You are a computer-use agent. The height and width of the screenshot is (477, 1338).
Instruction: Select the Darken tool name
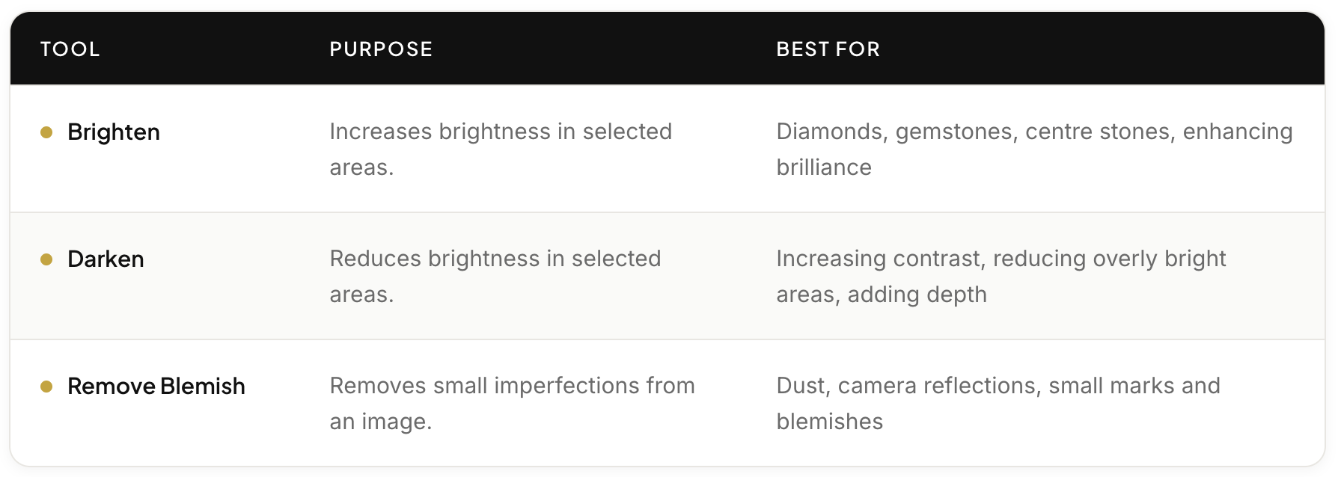click(x=106, y=259)
